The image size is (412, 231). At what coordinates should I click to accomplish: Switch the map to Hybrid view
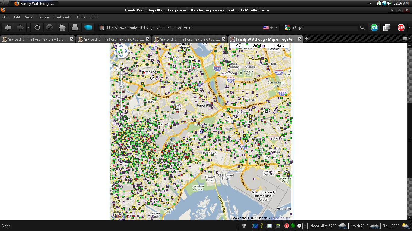pos(279,45)
